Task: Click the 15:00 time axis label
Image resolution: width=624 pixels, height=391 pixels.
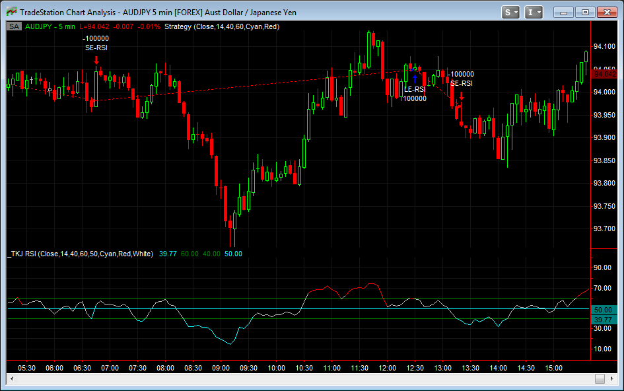Action: click(x=553, y=368)
